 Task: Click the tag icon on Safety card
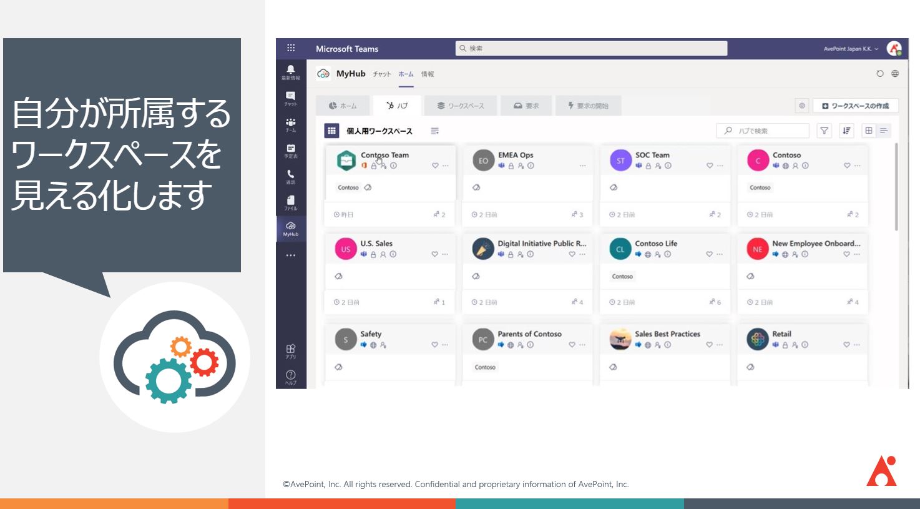[338, 367]
